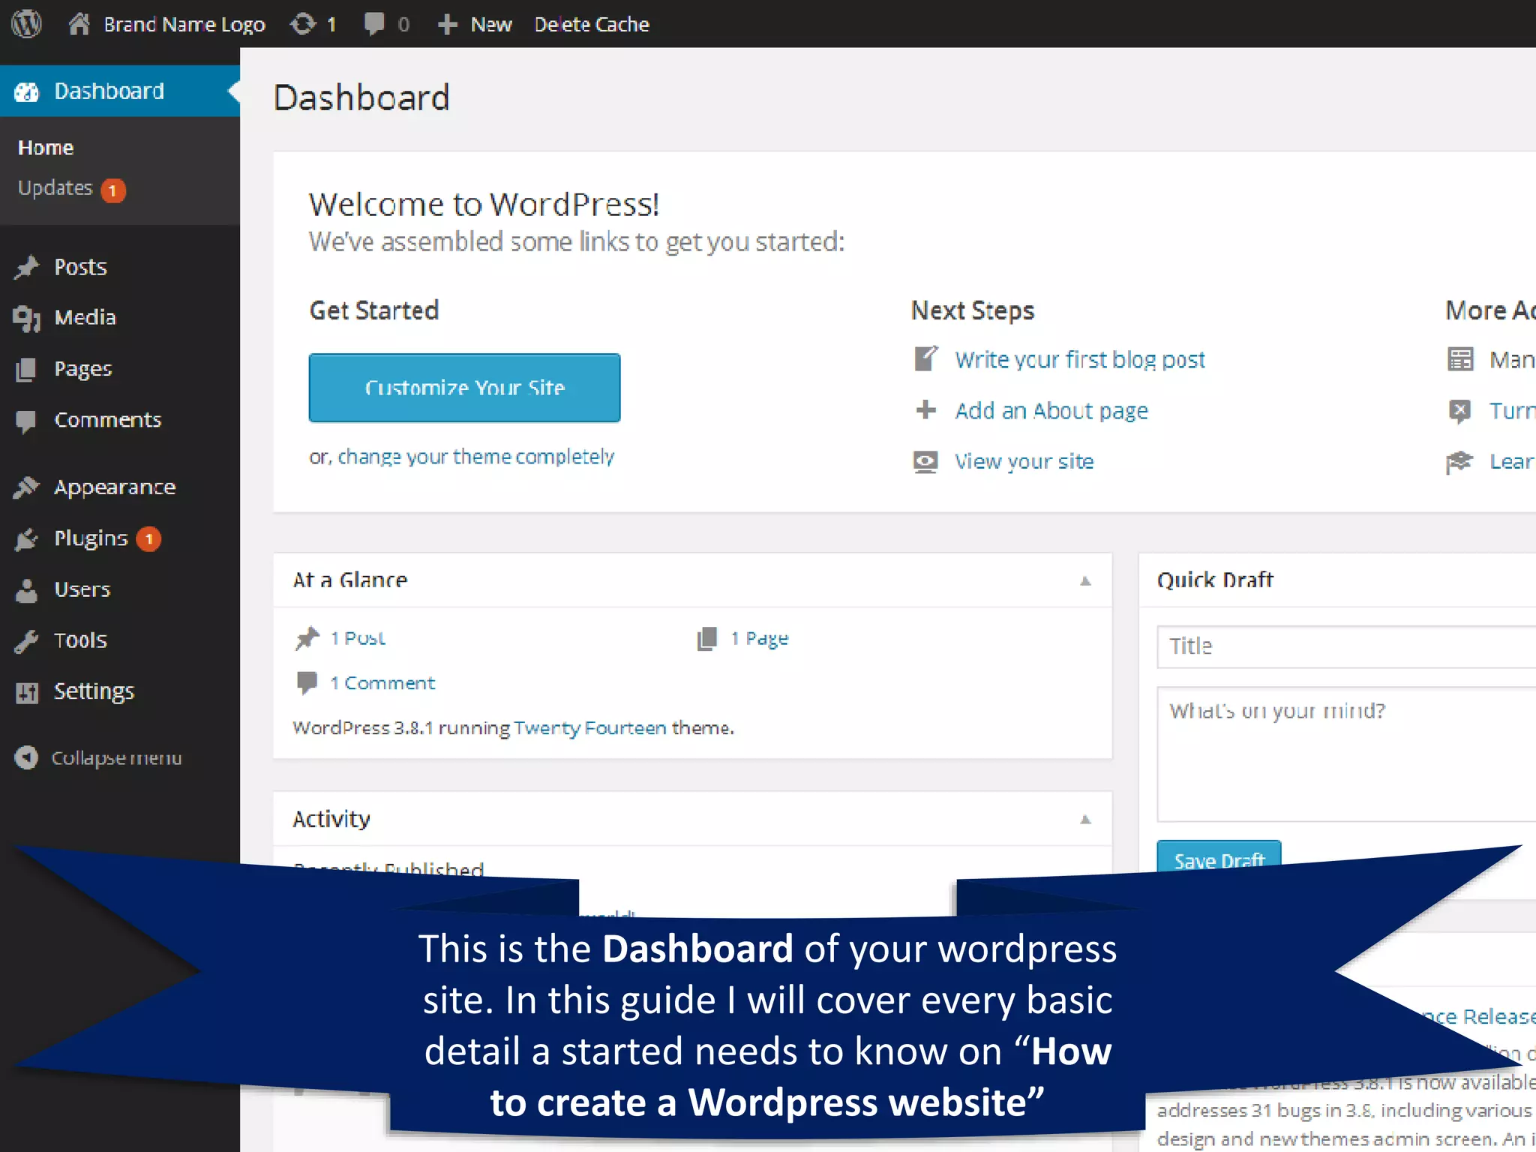
Task: Click the Appearance brush icon in sidebar
Action: click(26, 487)
